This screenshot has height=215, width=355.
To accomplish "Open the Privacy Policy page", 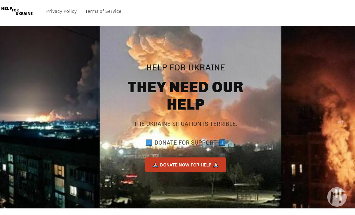I will click(61, 11).
